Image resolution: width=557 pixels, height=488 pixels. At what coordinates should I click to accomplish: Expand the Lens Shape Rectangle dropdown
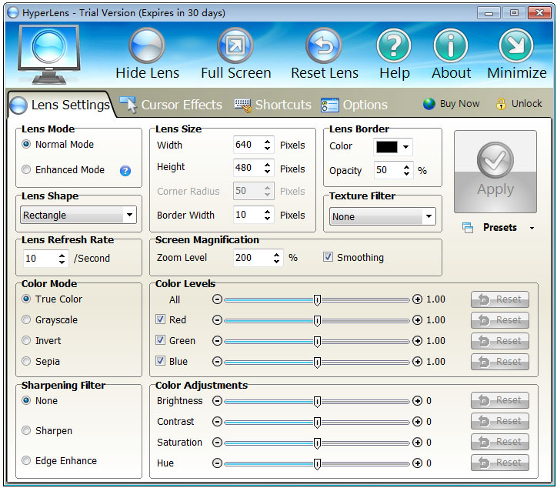click(78, 216)
